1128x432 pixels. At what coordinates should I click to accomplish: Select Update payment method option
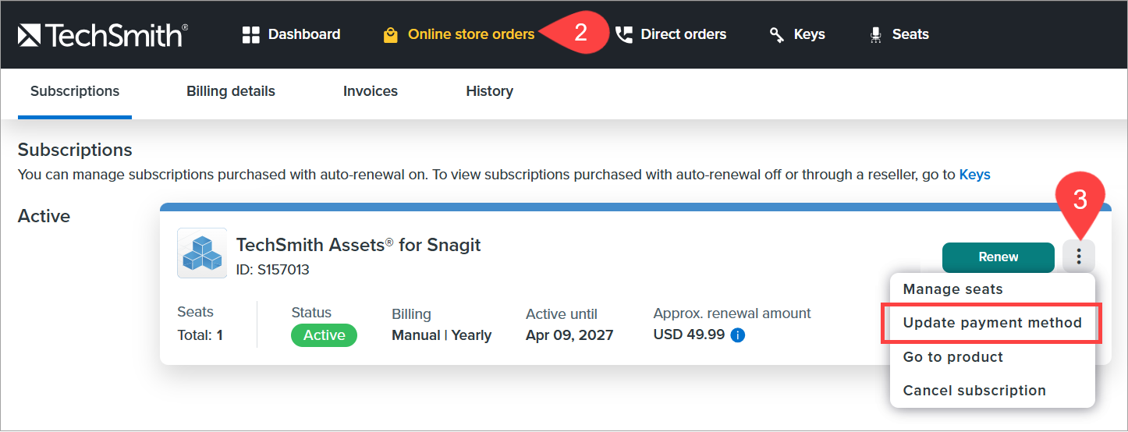[992, 323]
